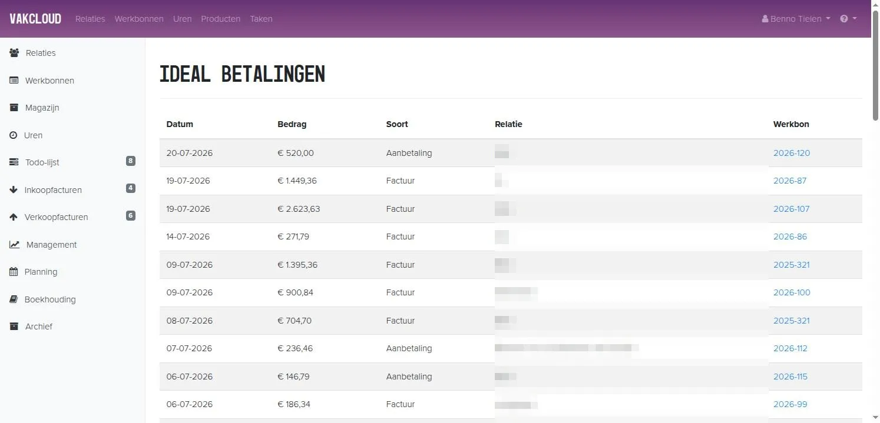Open werkbon 2026-107
The image size is (880, 423).
pyautogui.click(x=792, y=209)
